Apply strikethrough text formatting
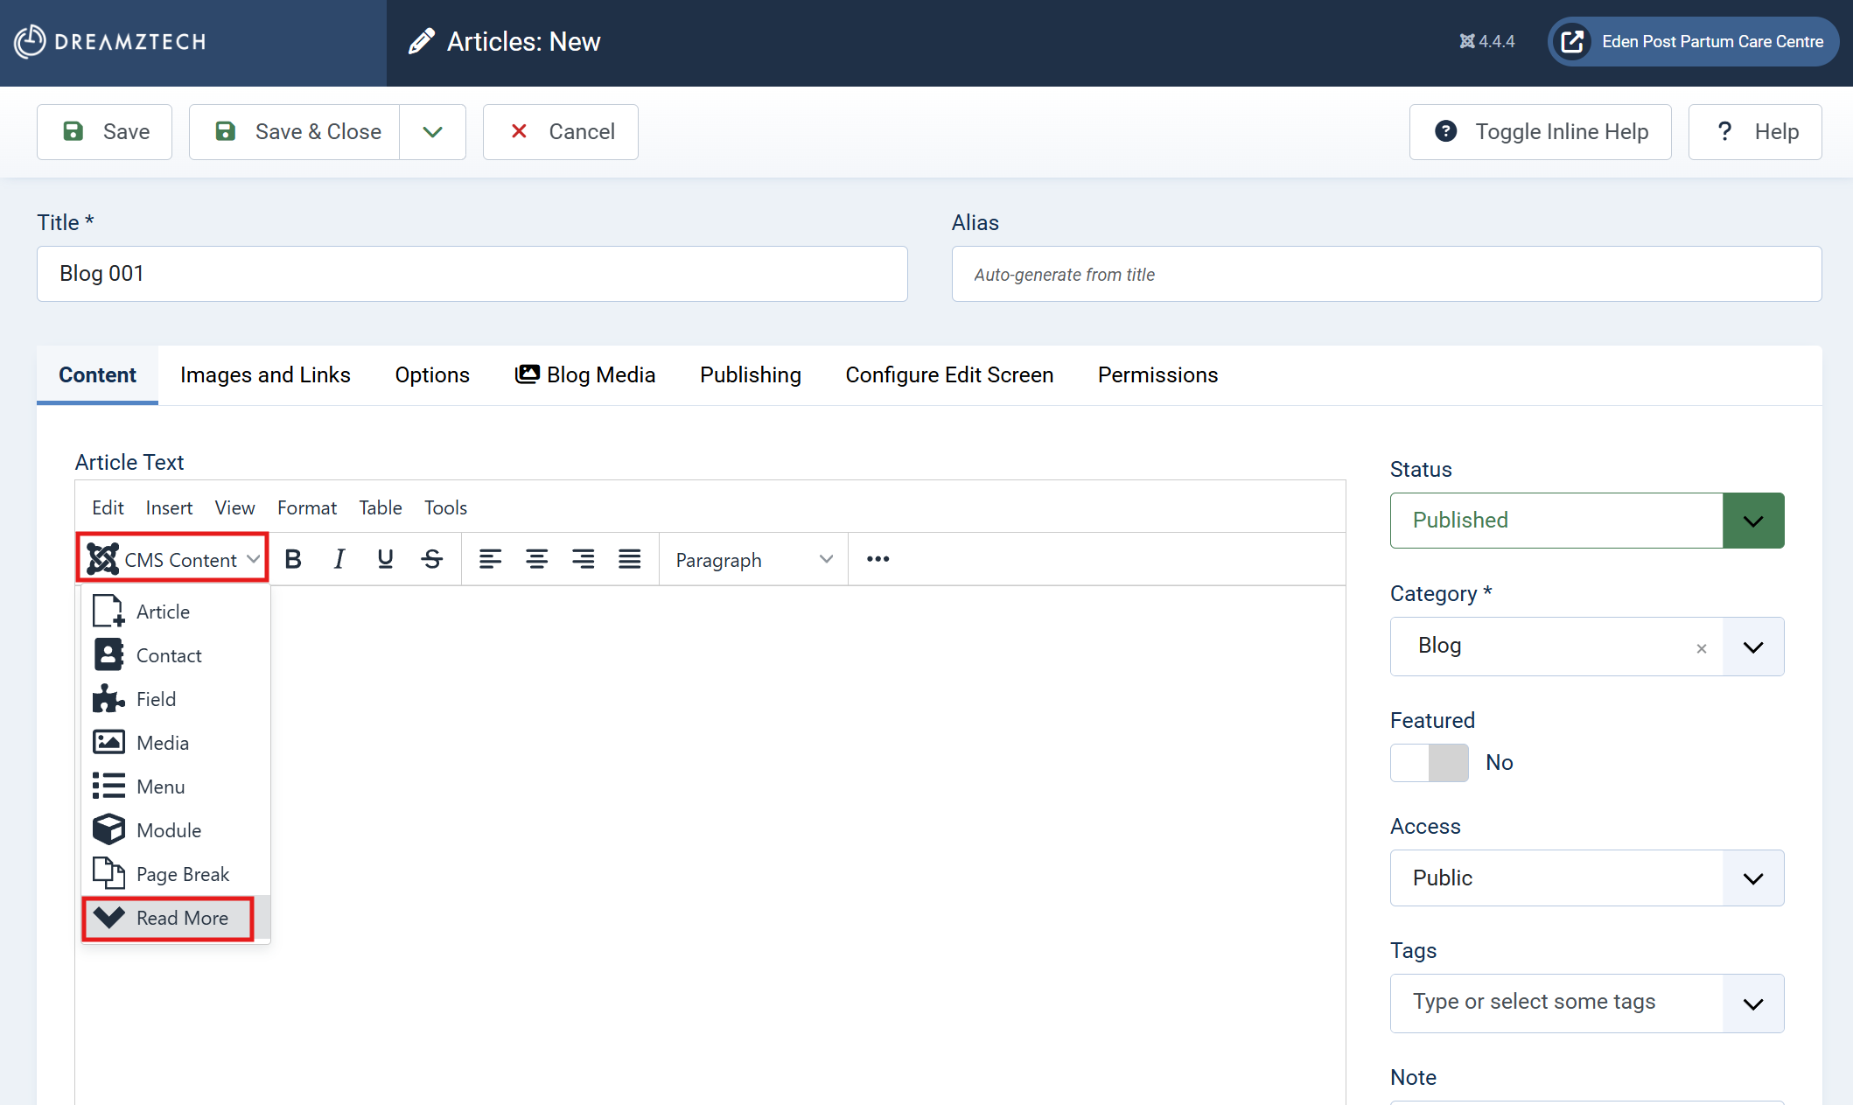1853x1105 pixels. [x=431, y=559]
